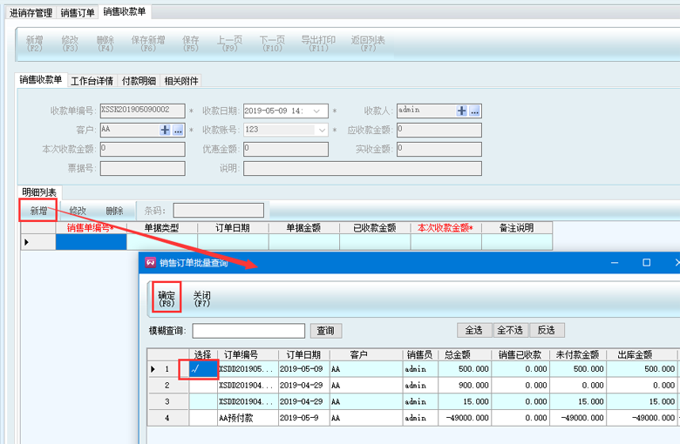Screen dimensions: 680x444
Task: Click 新增 in the 明细列表 toolbar
Action: click(x=38, y=211)
